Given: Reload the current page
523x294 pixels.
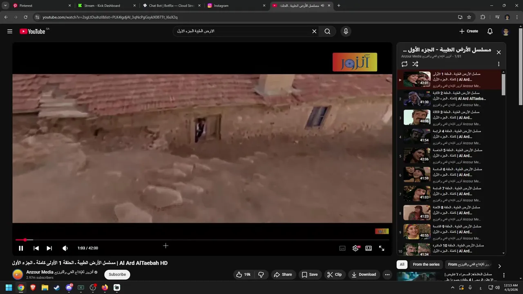Looking at the screenshot, I should pos(25,17).
